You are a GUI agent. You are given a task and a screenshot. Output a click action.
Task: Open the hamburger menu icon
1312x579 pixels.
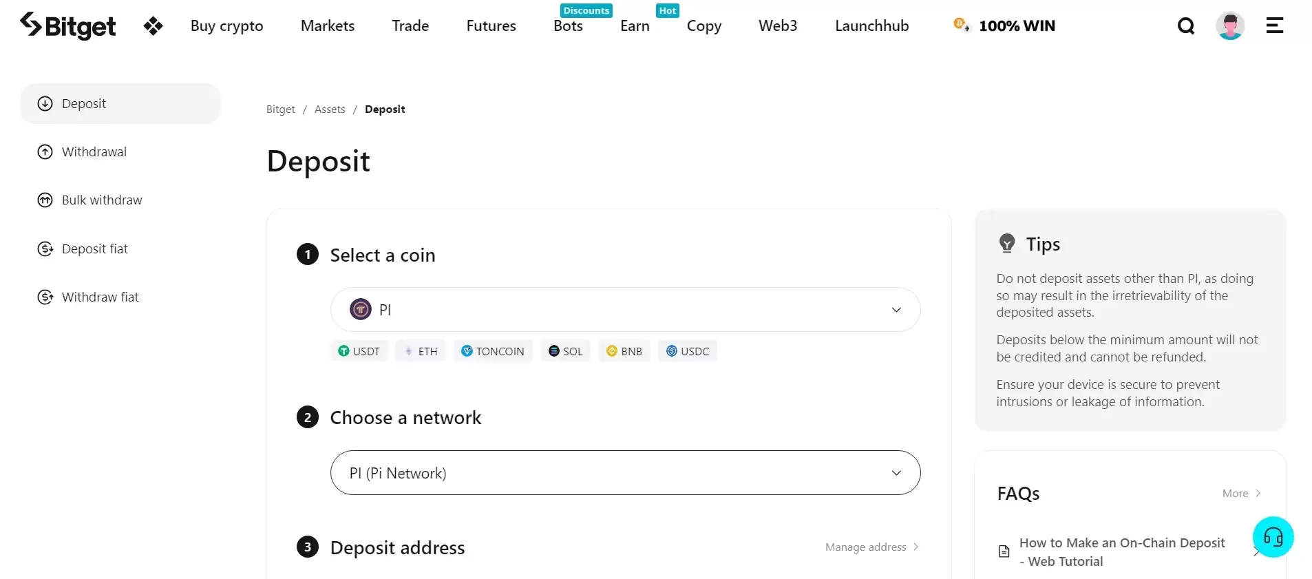click(x=1274, y=26)
